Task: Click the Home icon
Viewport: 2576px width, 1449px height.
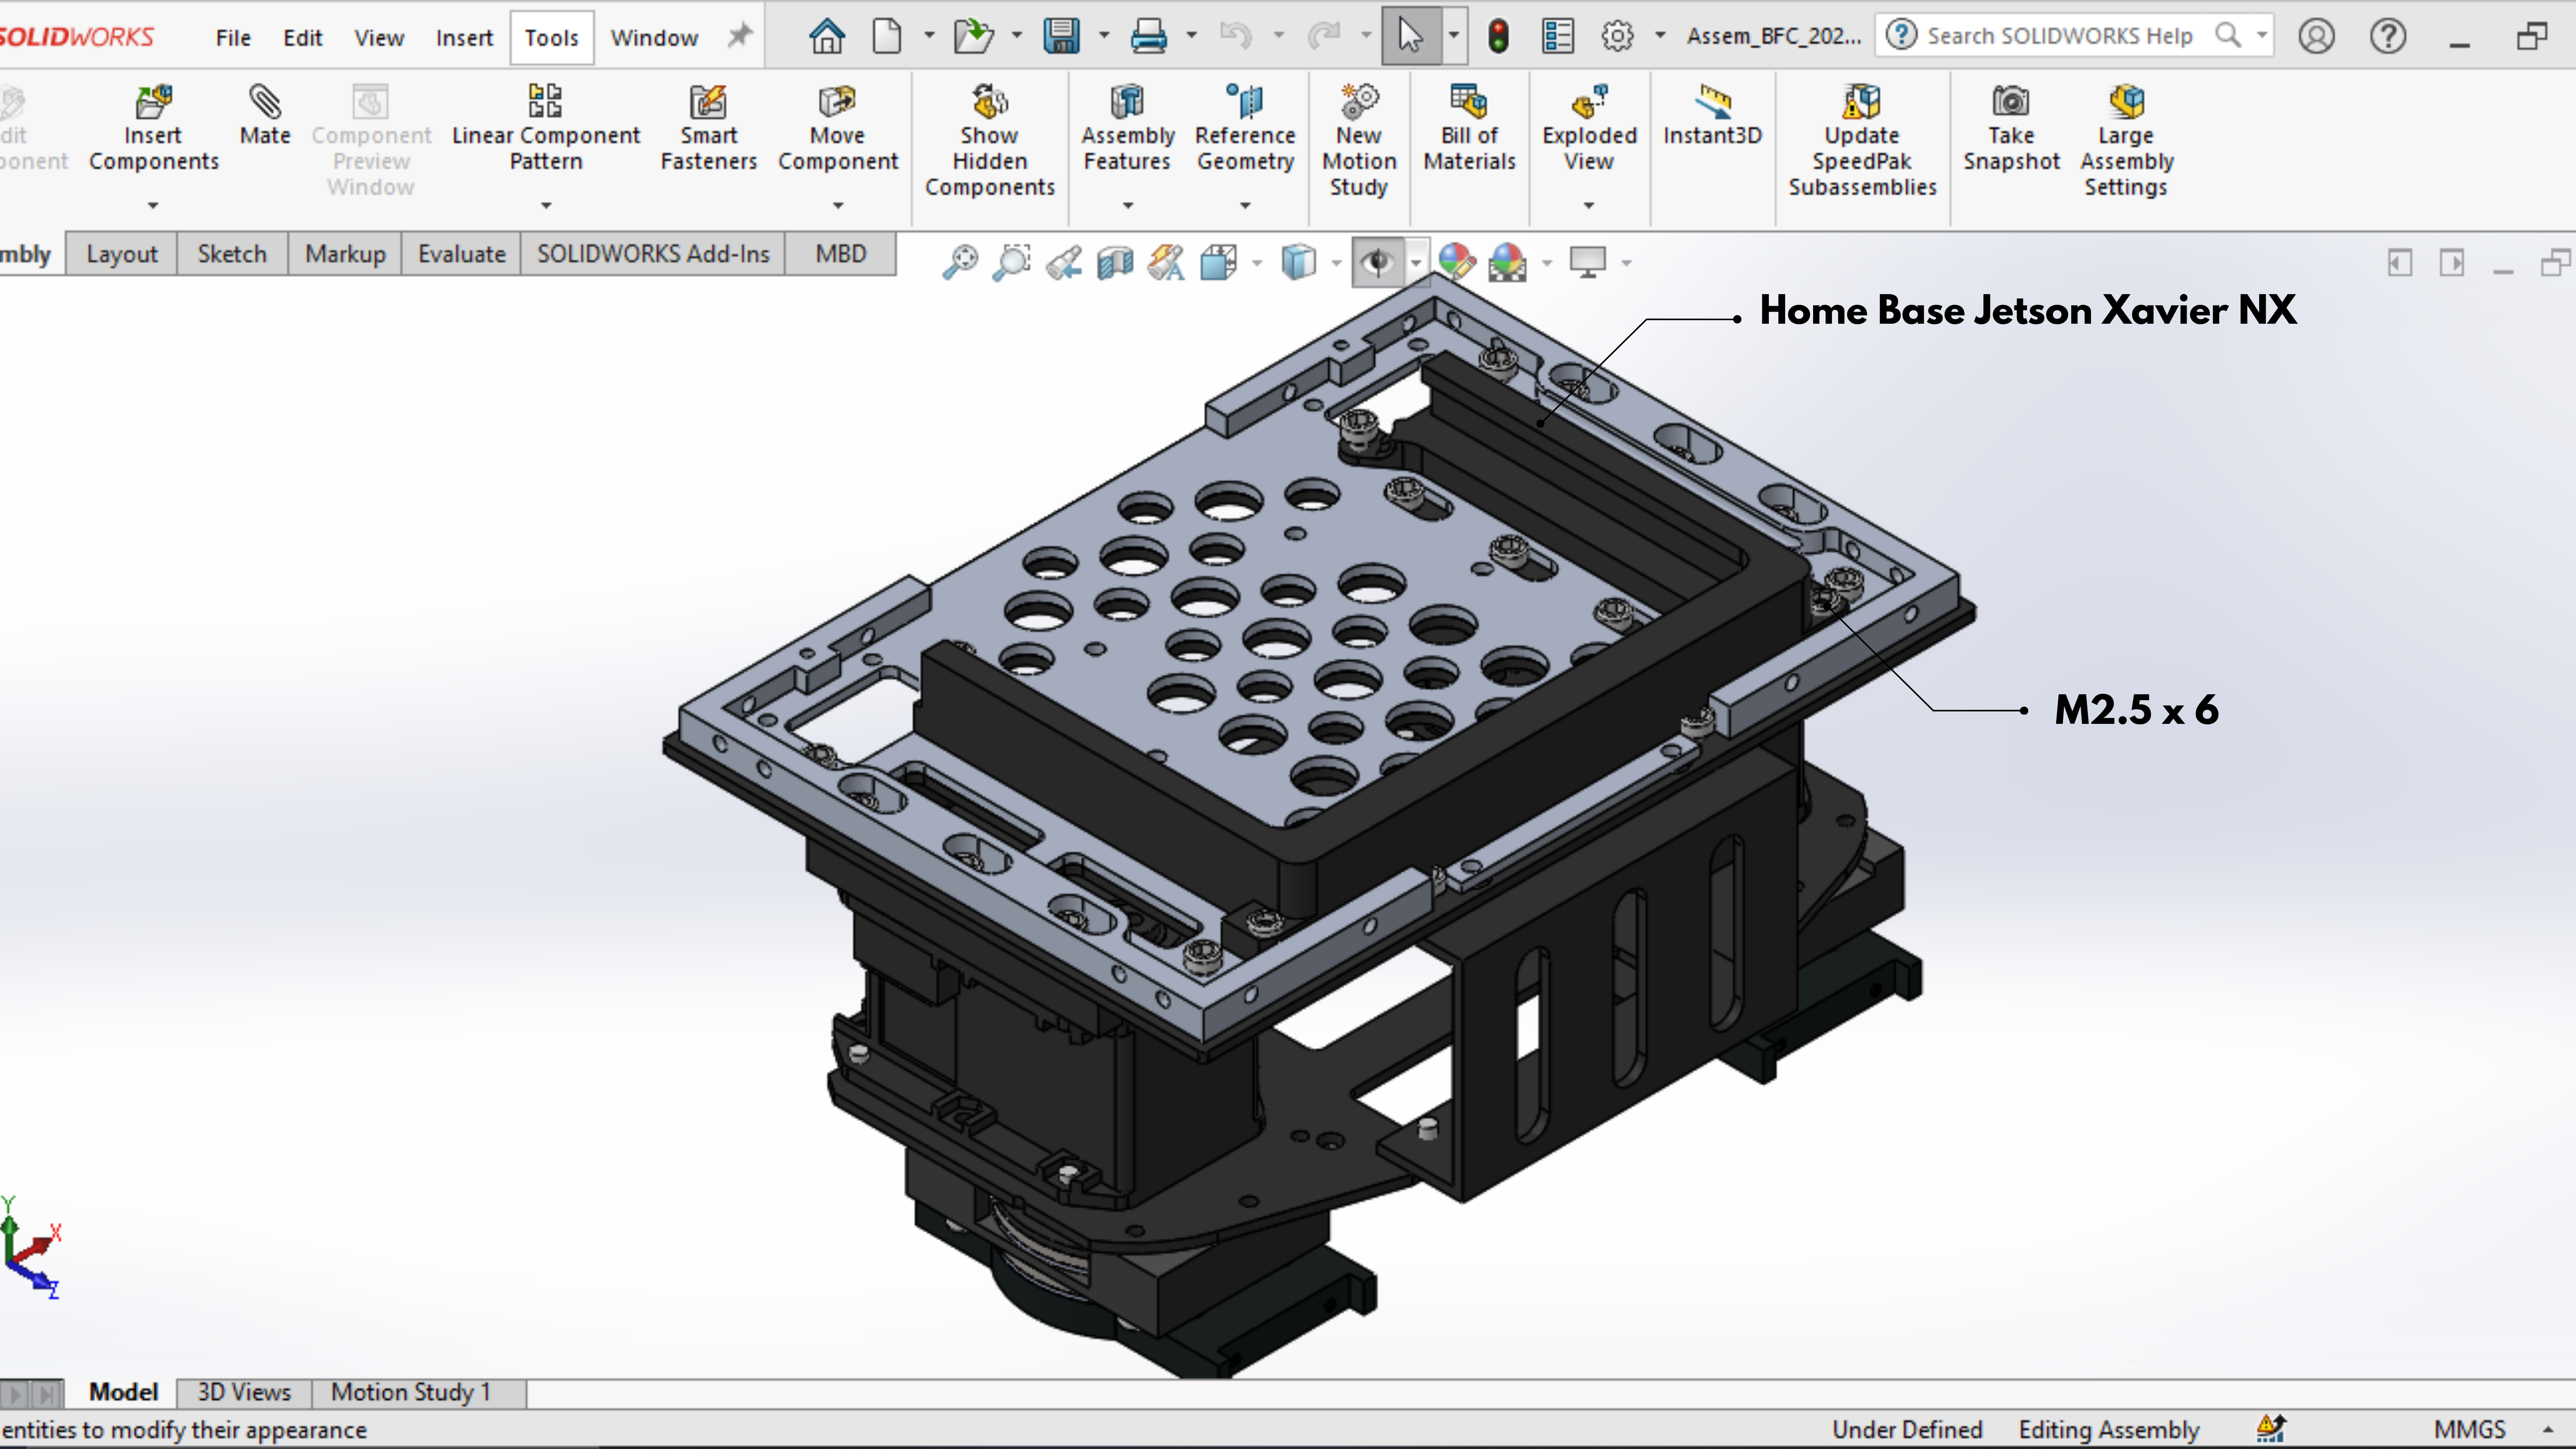Action: [x=827, y=37]
